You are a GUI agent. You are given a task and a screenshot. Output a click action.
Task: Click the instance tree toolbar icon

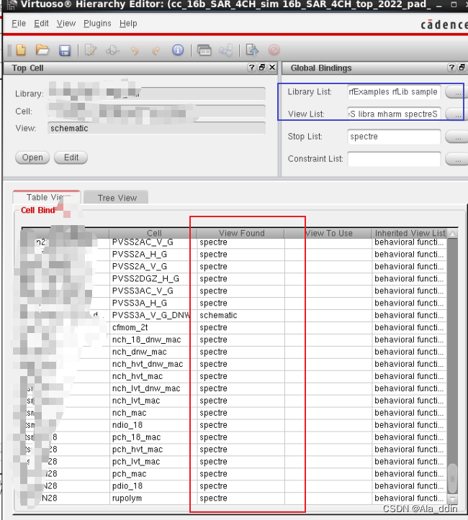226,50
